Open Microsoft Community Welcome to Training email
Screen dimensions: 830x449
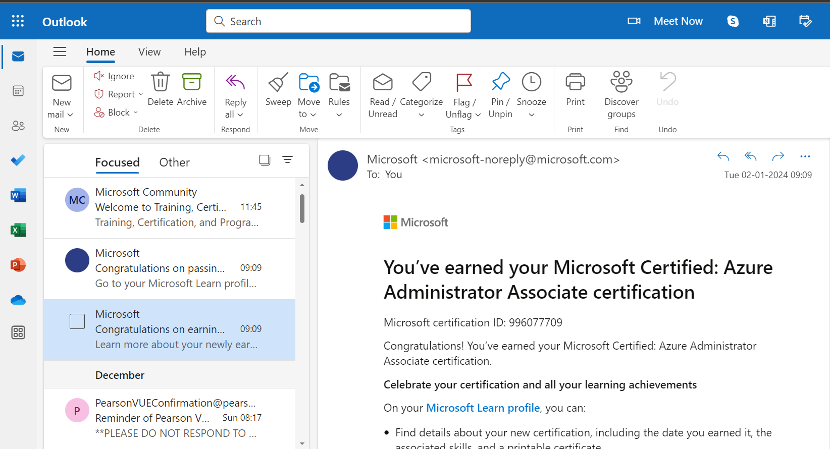click(170, 207)
